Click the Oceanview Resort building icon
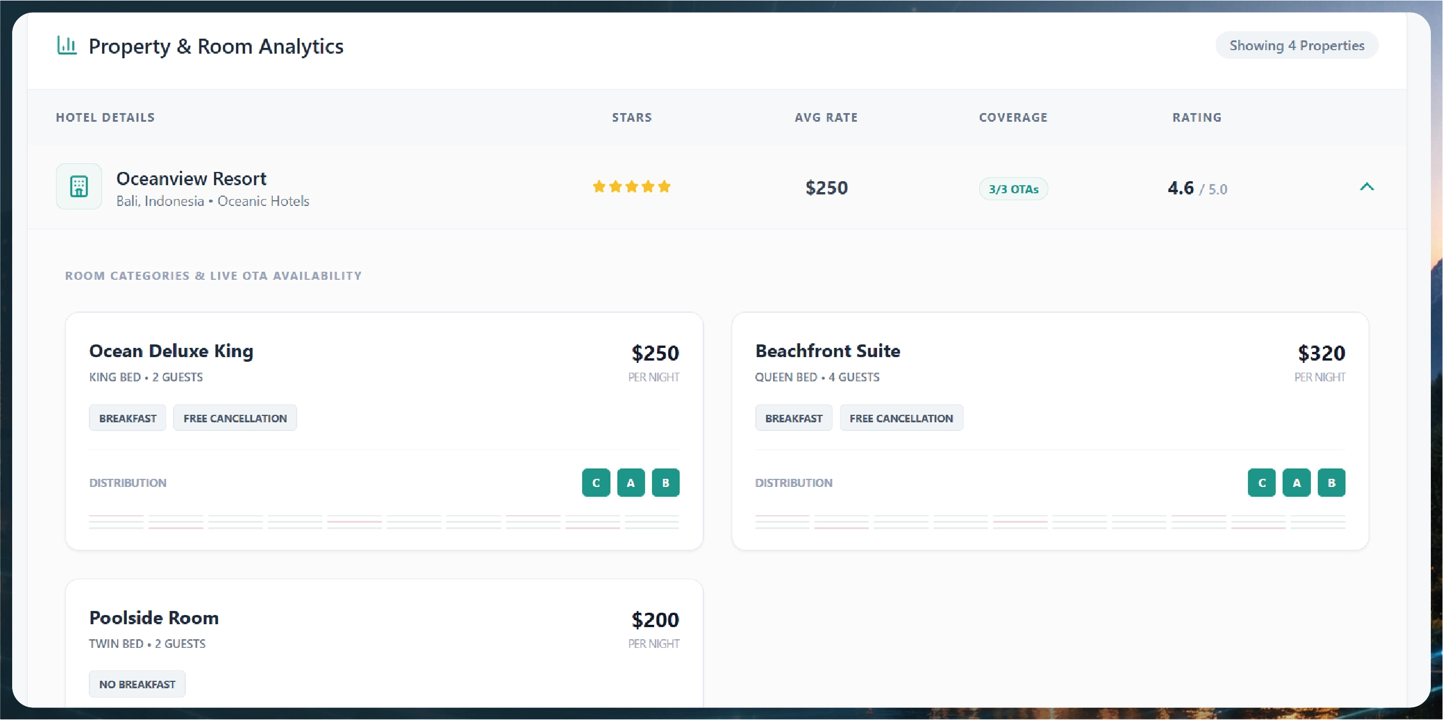 [x=79, y=186]
